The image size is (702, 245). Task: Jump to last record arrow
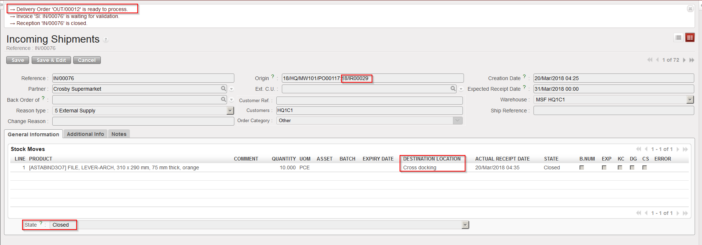click(692, 60)
